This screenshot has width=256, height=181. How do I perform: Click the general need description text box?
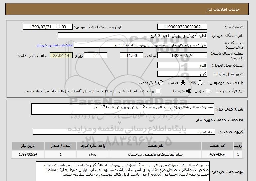pyautogui.click(x=123, y=109)
